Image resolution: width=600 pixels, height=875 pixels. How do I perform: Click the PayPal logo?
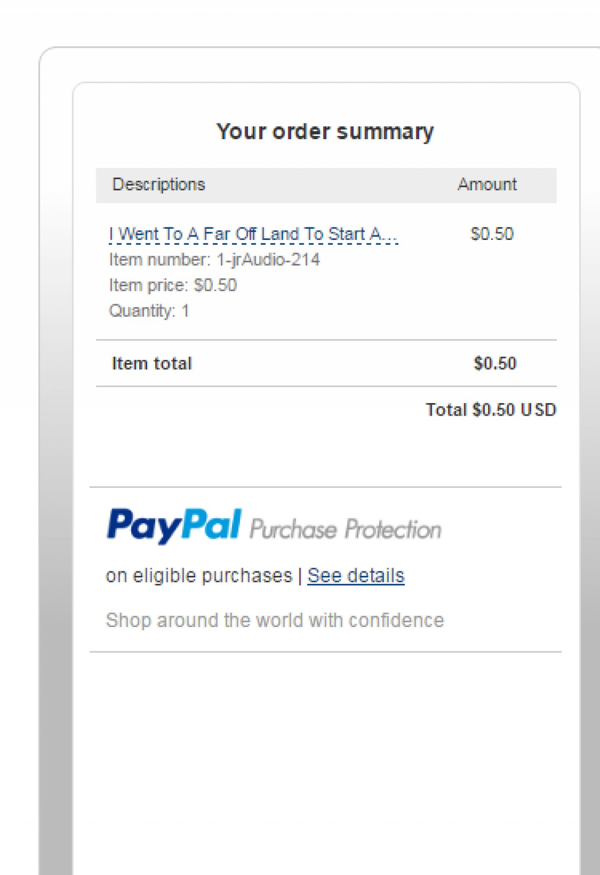[x=174, y=525]
